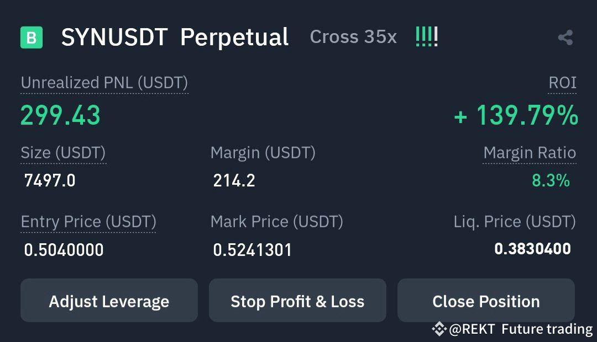Select the SYNUSDT Perpetual contract title

(x=174, y=36)
